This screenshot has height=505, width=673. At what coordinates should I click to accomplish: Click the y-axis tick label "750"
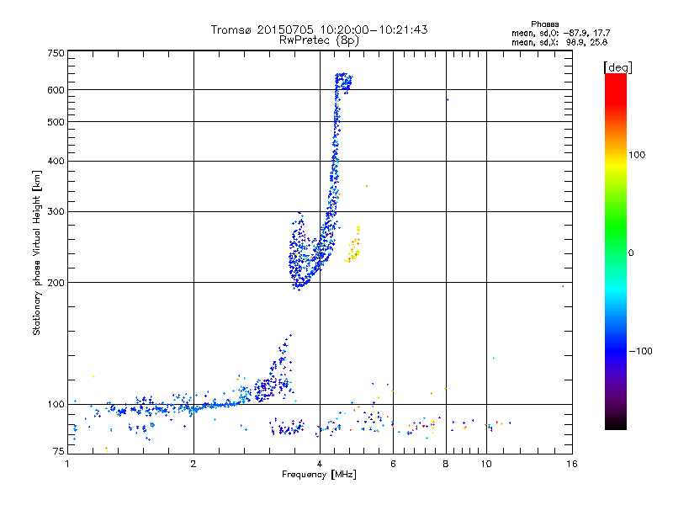point(56,53)
